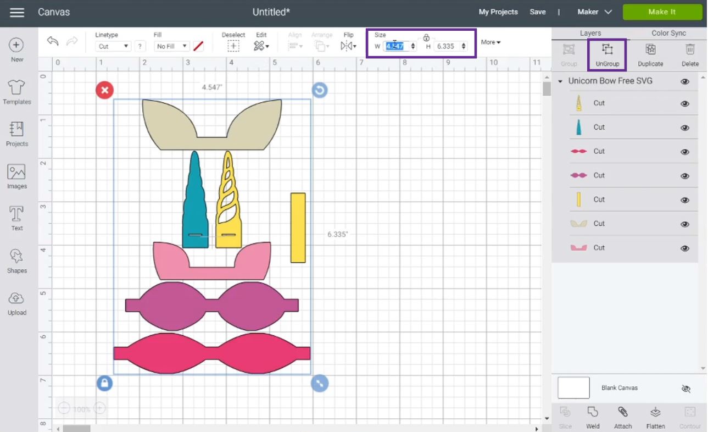Open the hamburger main menu
Screen dimensions: 708x432
17,12
